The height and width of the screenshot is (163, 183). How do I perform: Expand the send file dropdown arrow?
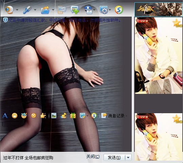click(x=53, y=10)
